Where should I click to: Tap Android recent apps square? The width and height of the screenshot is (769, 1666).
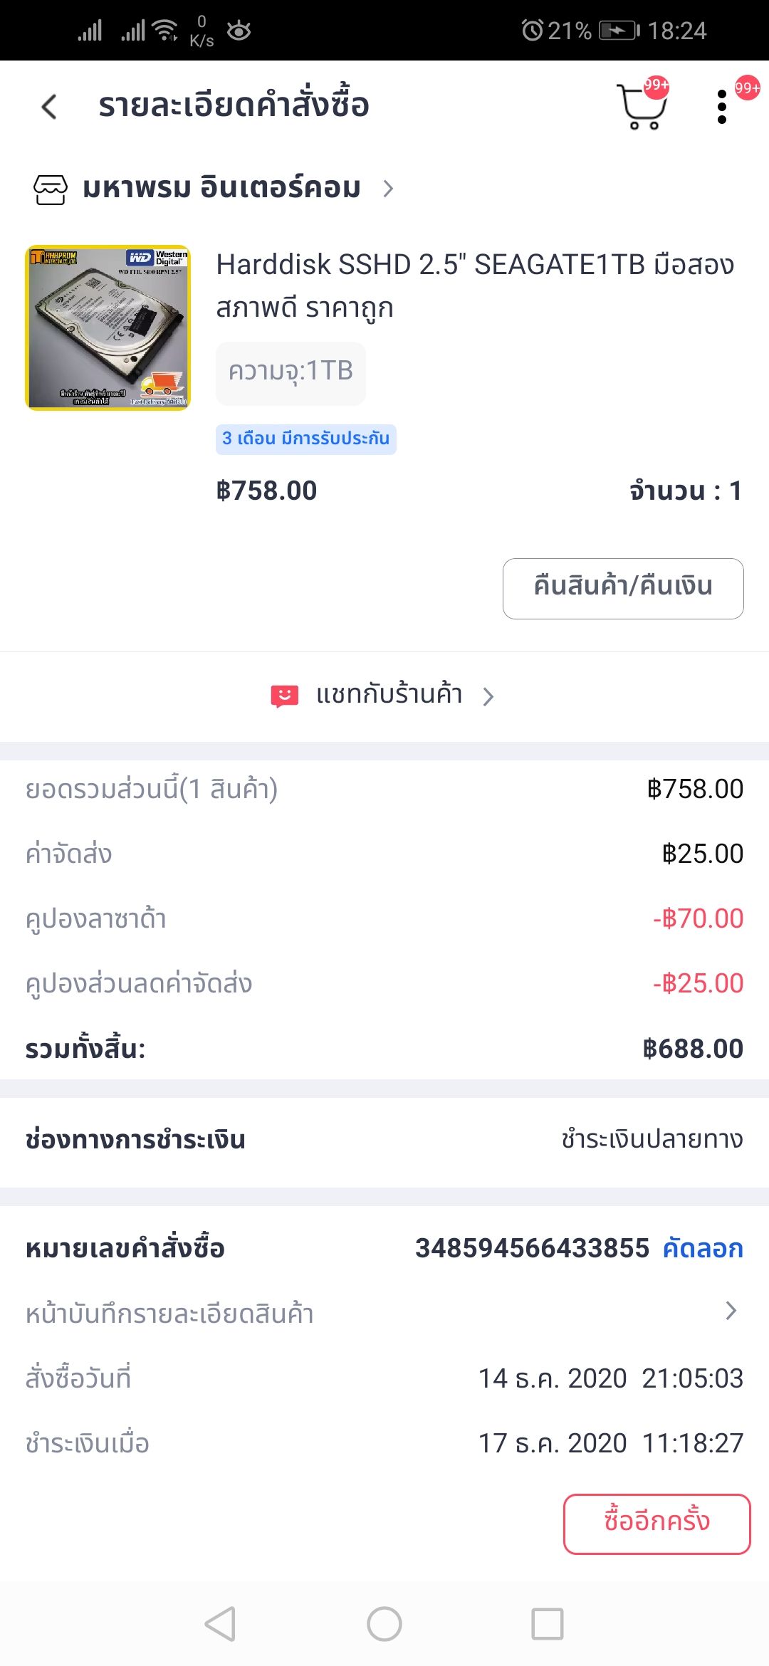[x=548, y=1624]
